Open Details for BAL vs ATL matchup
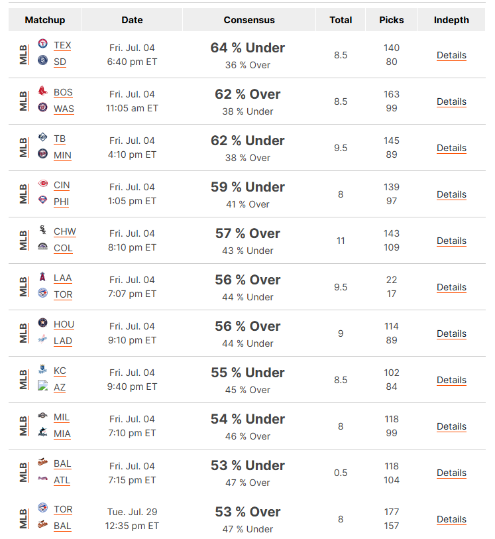The width and height of the screenshot is (495, 539). click(x=451, y=473)
